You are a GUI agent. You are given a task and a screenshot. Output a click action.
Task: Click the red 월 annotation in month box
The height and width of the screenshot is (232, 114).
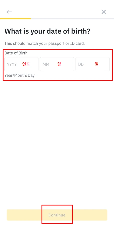point(59,64)
